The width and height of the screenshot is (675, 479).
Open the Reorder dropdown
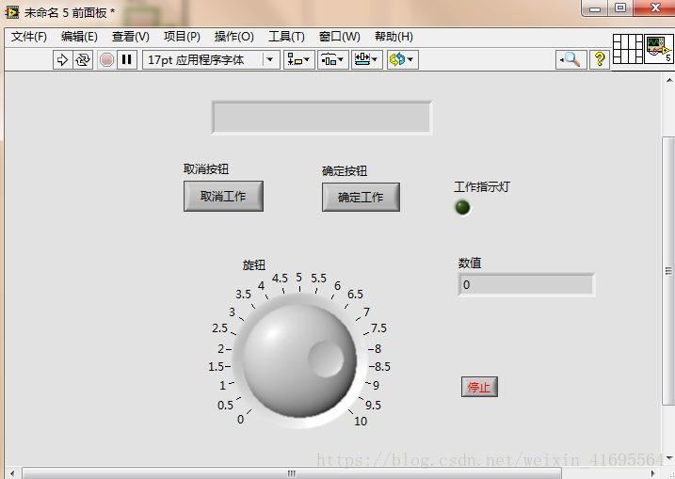(x=402, y=59)
